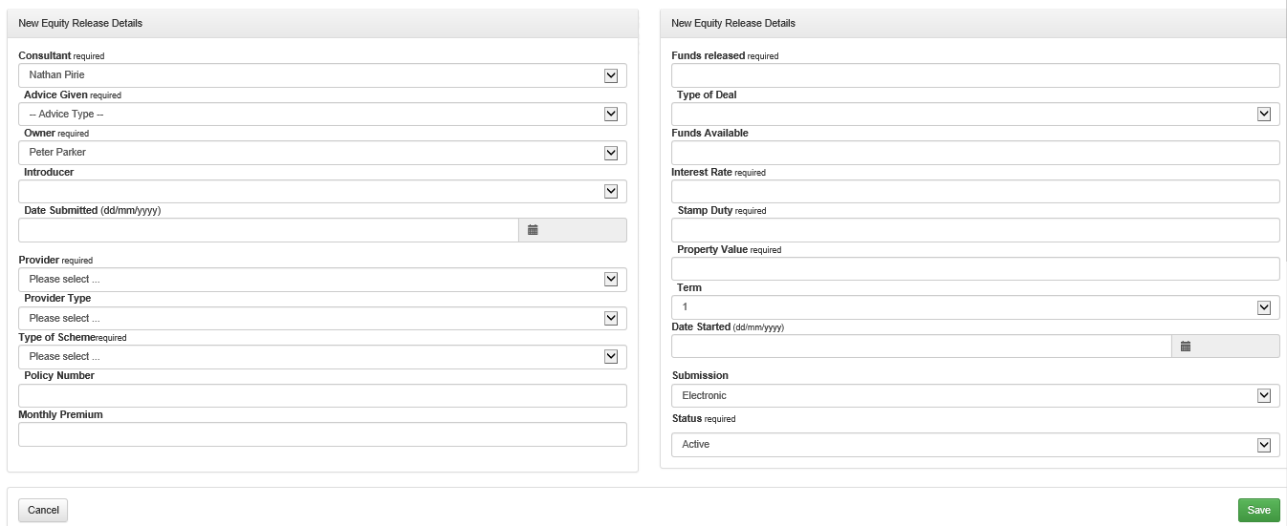Screen dimensions: 1287x526
Task: Click into the Funds released field
Action: tap(975, 75)
